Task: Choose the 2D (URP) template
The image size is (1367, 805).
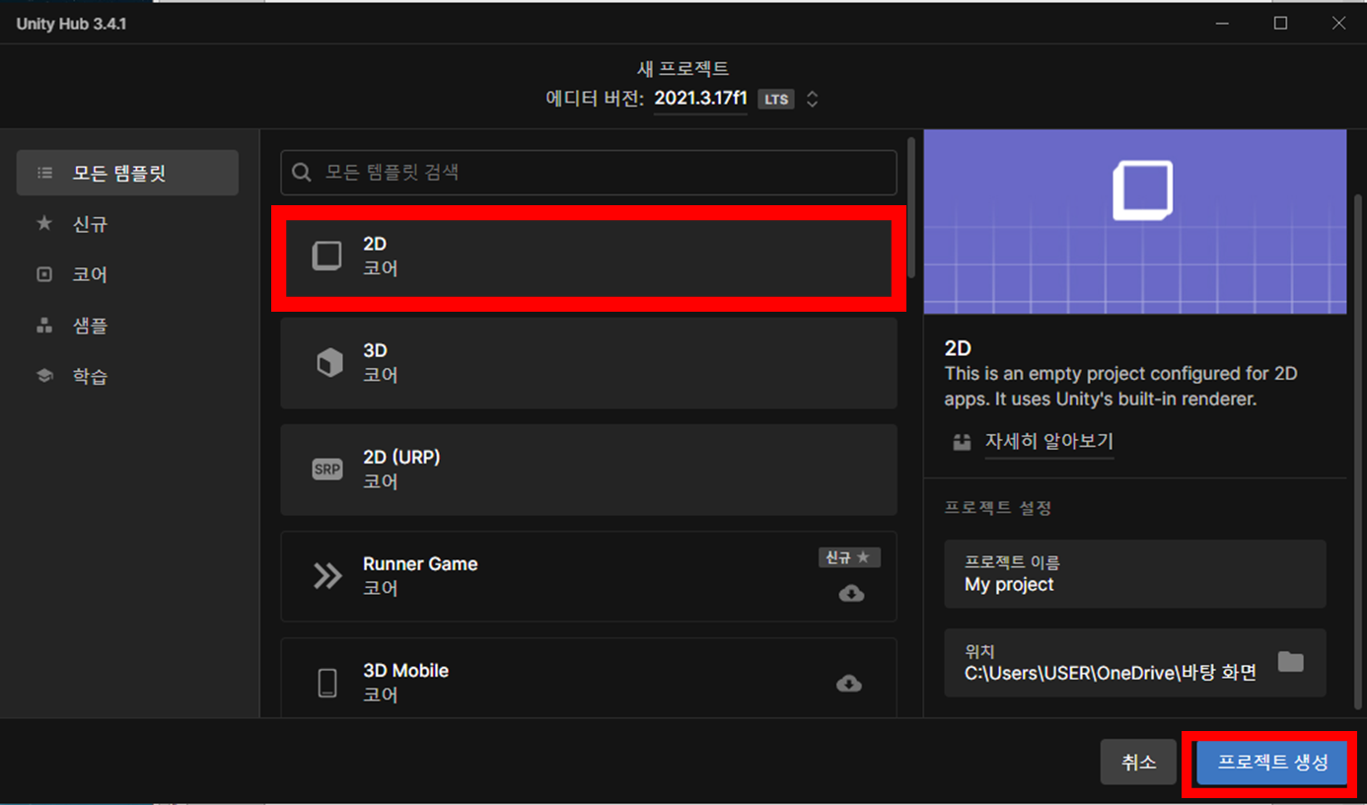Action: 589,470
